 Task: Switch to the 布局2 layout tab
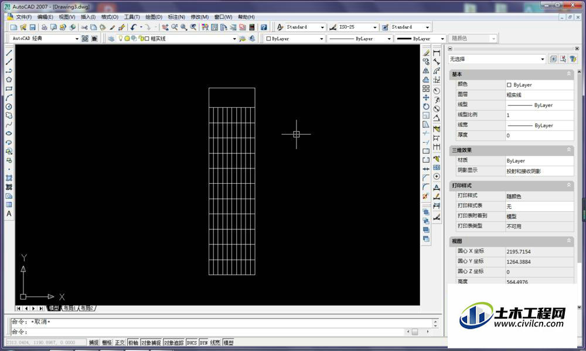pos(87,308)
